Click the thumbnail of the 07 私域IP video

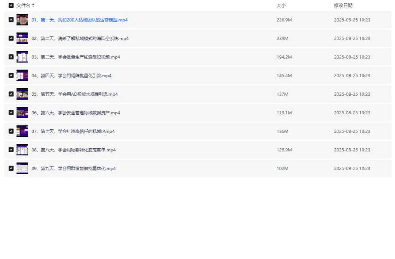[22, 131]
